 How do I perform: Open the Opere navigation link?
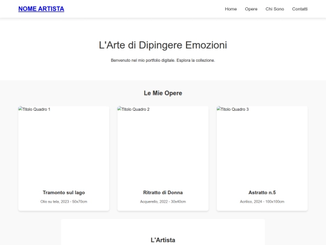[x=251, y=9]
